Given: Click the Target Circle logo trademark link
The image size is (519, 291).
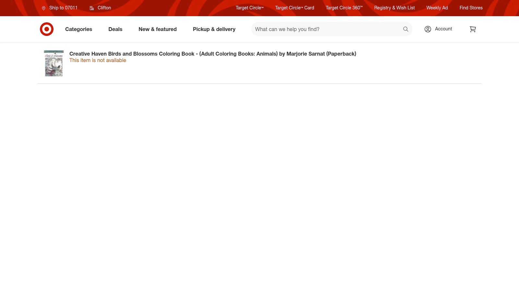Looking at the screenshot, I should click(249, 8).
